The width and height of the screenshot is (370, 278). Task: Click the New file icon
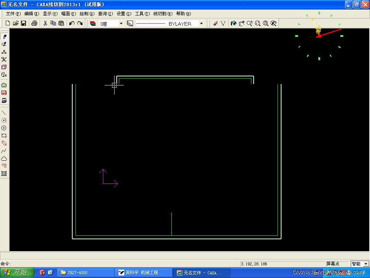[x=8, y=23]
